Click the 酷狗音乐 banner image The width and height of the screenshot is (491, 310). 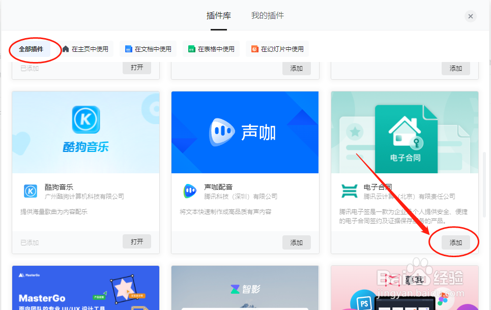86,132
